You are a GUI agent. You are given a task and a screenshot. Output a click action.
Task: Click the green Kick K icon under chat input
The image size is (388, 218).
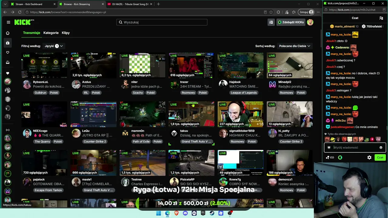click(x=340, y=157)
